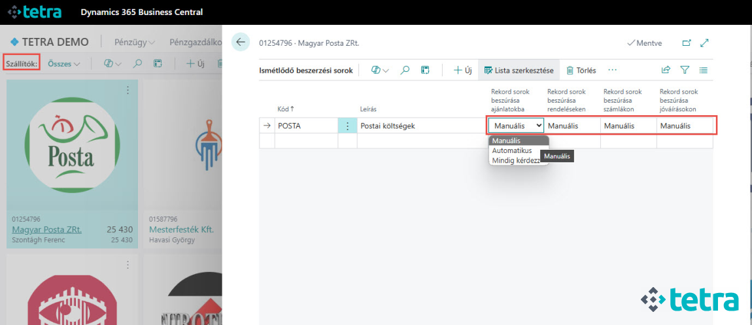This screenshot has height=325, width=752.
Task: Click the Havasi György contact name
Action: point(172,240)
